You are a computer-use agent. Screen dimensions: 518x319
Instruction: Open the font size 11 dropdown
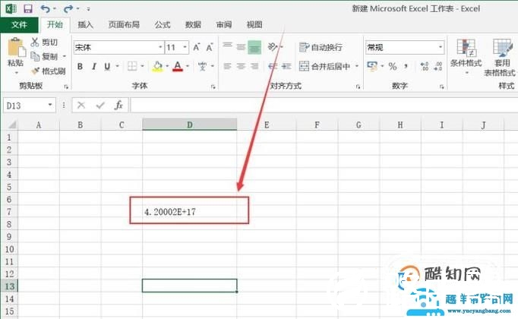point(185,47)
